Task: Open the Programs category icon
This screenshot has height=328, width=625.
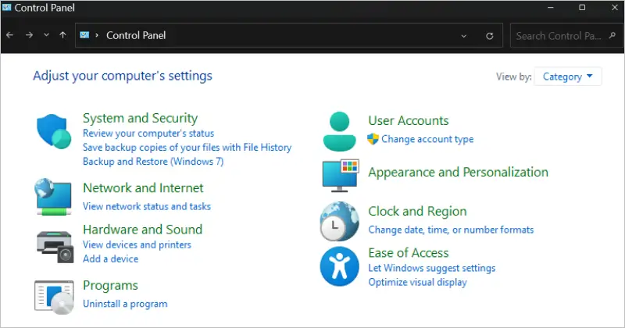Action: [x=54, y=295]
